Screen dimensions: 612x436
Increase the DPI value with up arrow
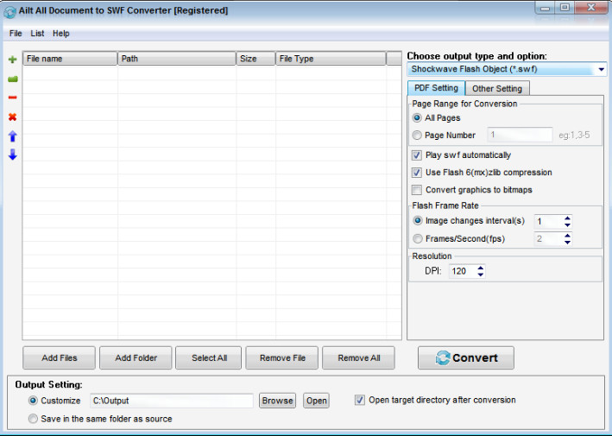[x=481, y=268]
